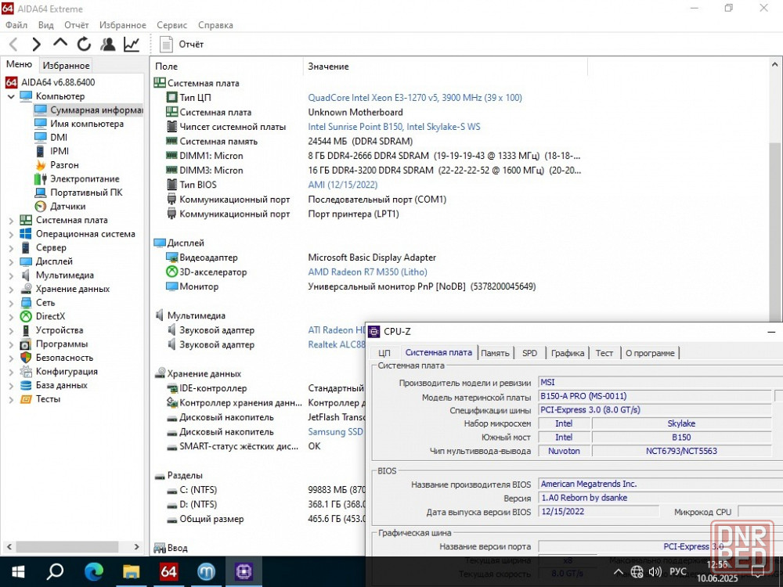Open the Xeon E3-1270 v5 CPU link
The width and height of the screenshot is (783, 587).
coord(415,98)
